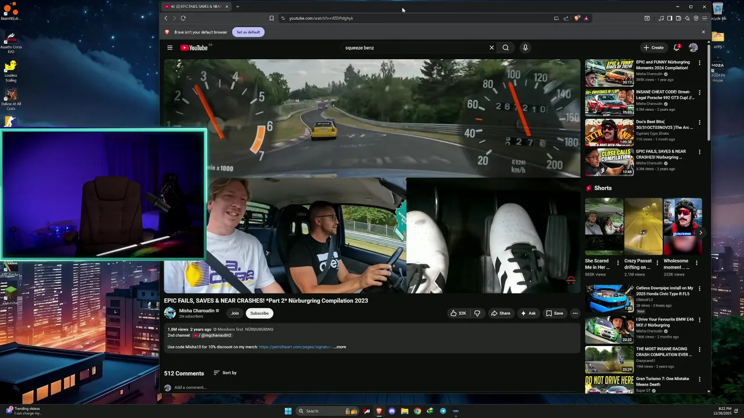Click the browser address bar URL

pyautogui.click(x=321, y=18)
